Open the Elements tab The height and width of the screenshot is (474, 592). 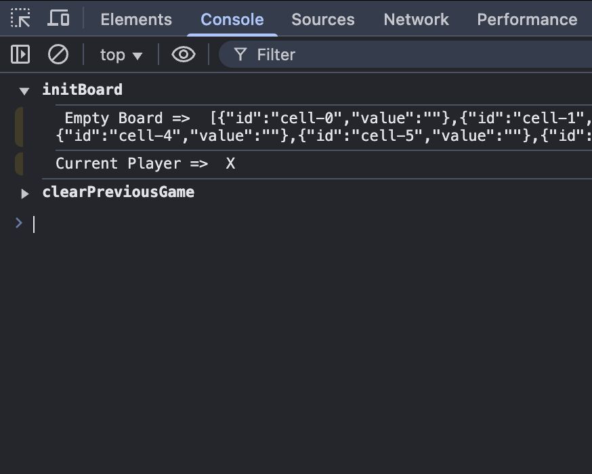coord(136,20)
